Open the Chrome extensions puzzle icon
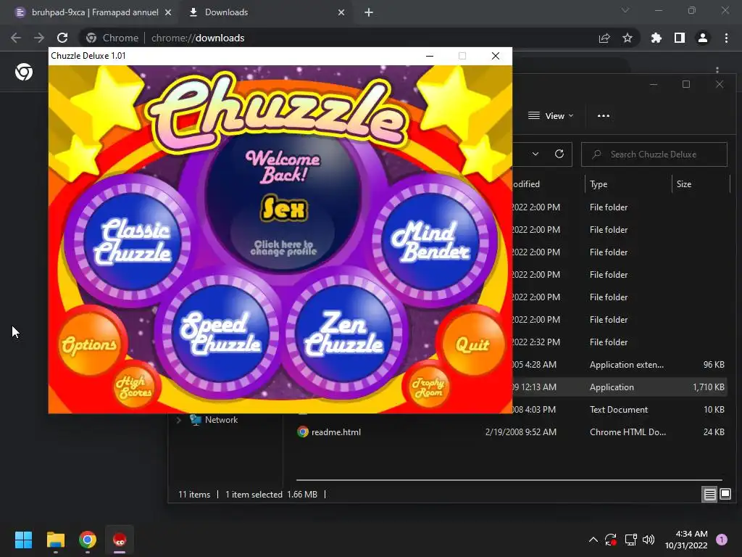 [656, 38]
